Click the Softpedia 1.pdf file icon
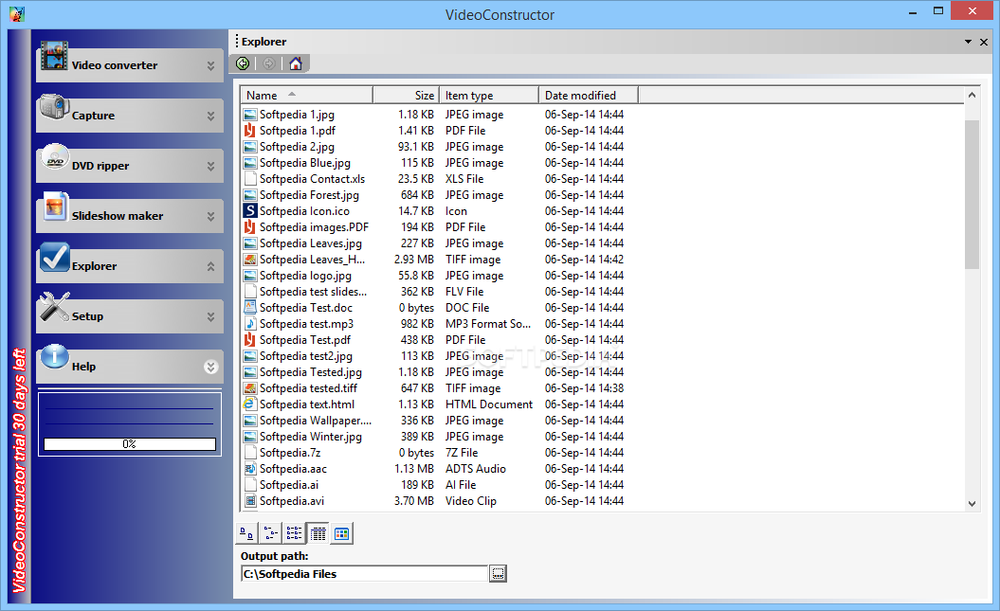 point(250,130)
